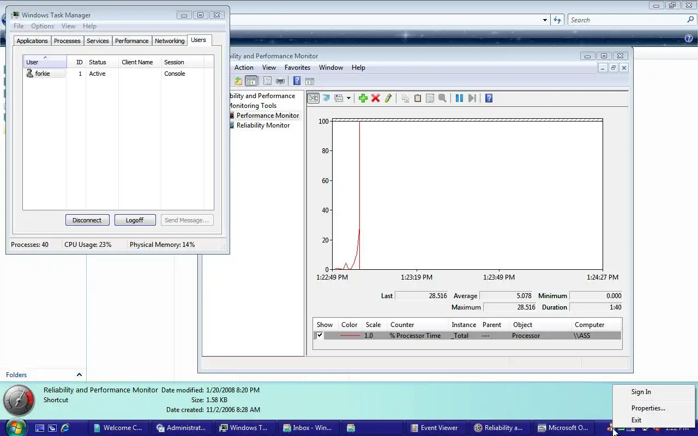Screen dimensions: 698x436
Task: Switch to Performance tab in Task Manager
Action: 131,41
